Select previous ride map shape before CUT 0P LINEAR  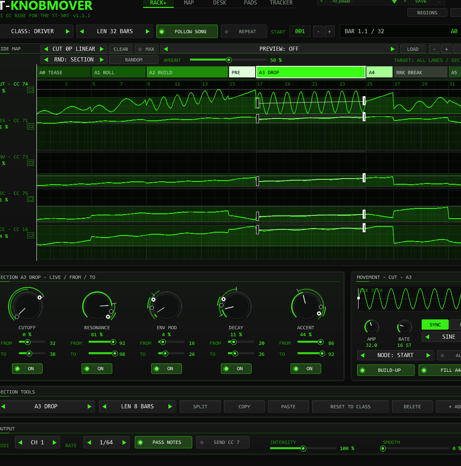pos(46,49)
